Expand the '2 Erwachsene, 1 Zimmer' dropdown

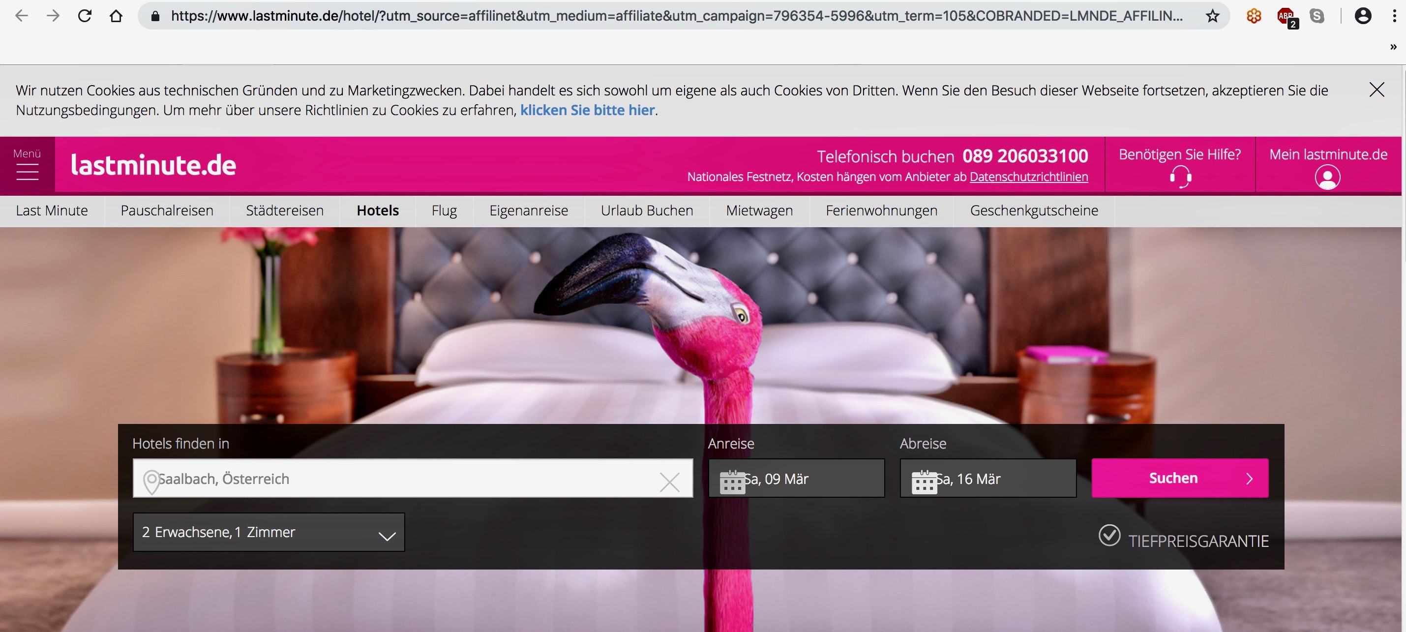click(269, 532)
